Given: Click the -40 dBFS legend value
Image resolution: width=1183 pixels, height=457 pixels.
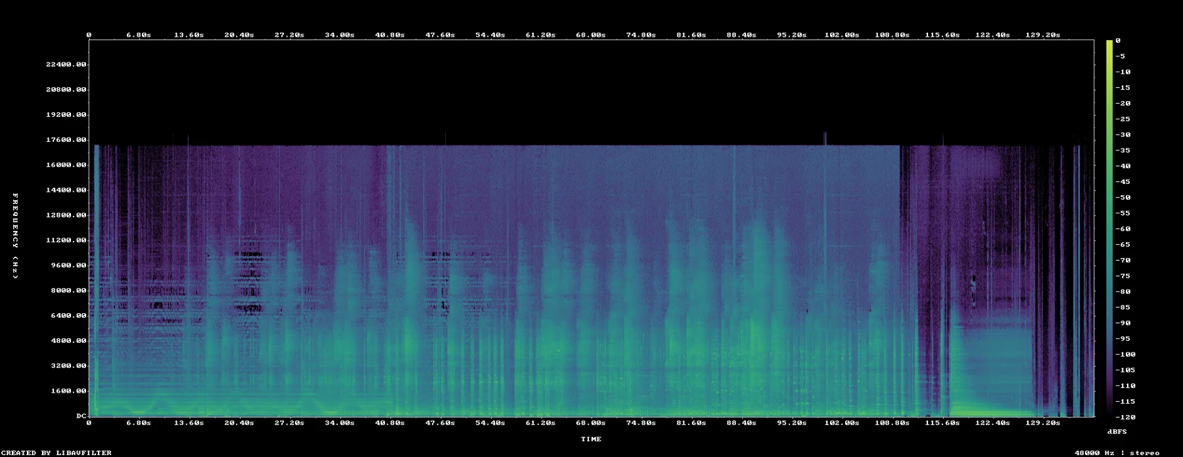Looking at the screenshot, I should tap(1123, 166).
